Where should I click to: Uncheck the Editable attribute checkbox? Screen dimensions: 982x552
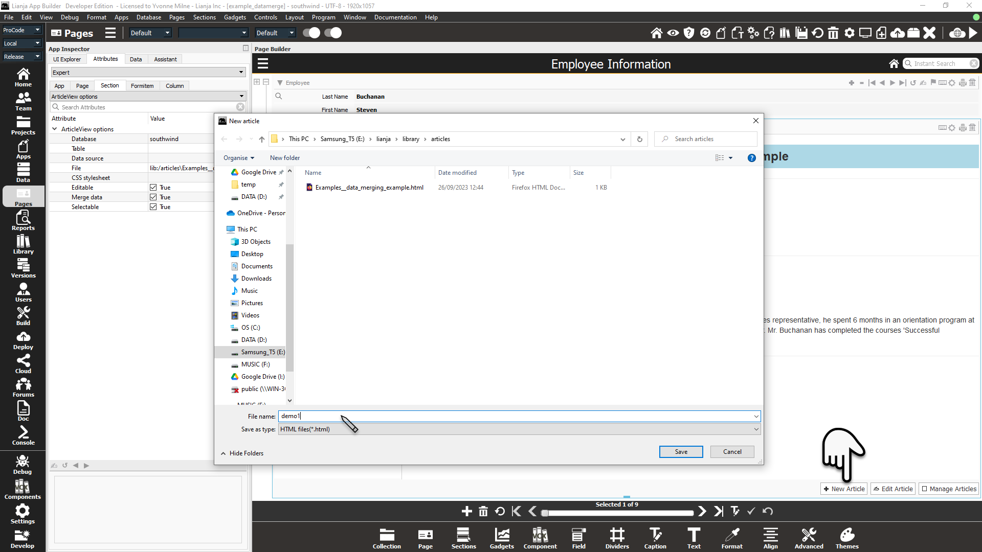coord(153,188)
